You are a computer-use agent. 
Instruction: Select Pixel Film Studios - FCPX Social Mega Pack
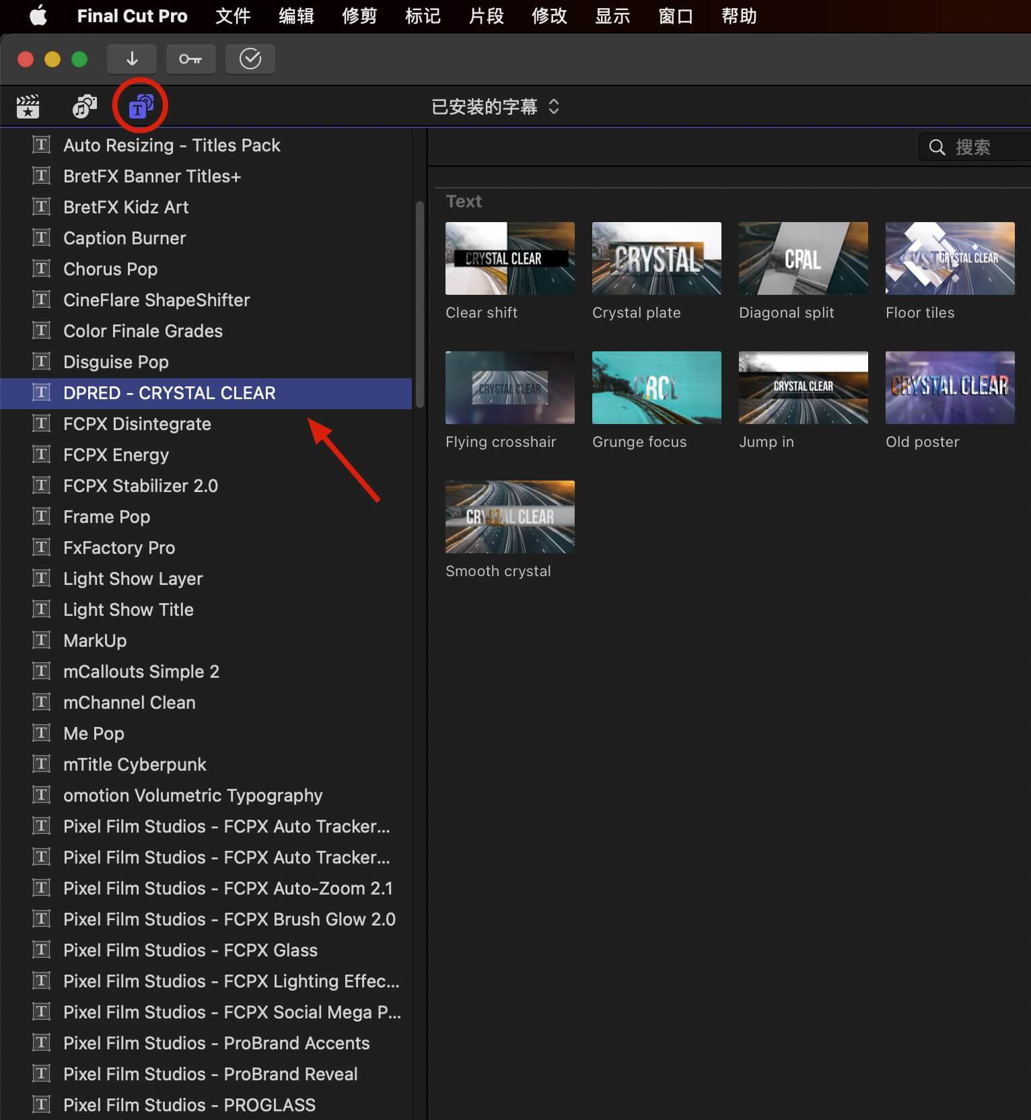206,1012
